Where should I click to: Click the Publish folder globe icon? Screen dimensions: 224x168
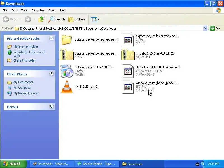pyautogui.click(x=10, y=52)
